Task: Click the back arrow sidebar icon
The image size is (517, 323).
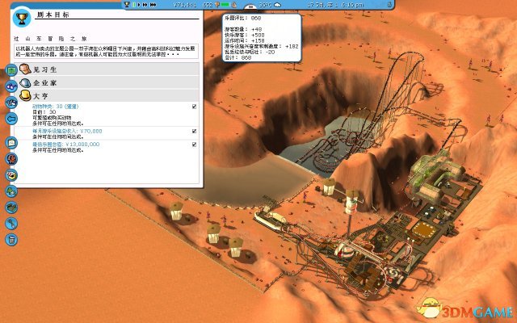Action: coord(11,118)
